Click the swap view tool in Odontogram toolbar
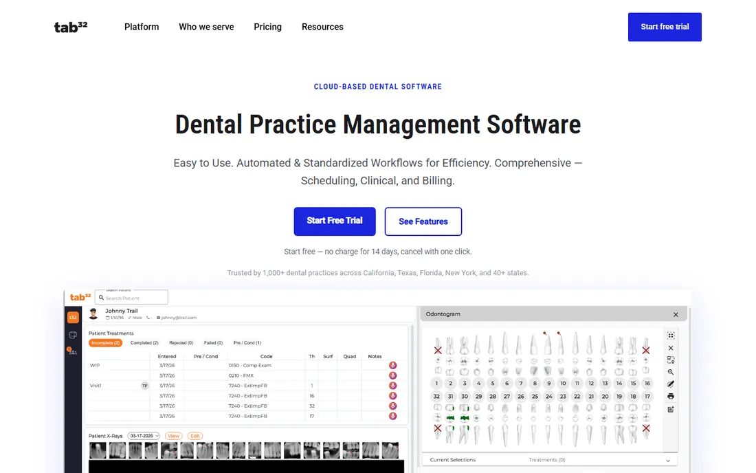The image size is (756, 473). pyautogui.click(x=671, y=360)
